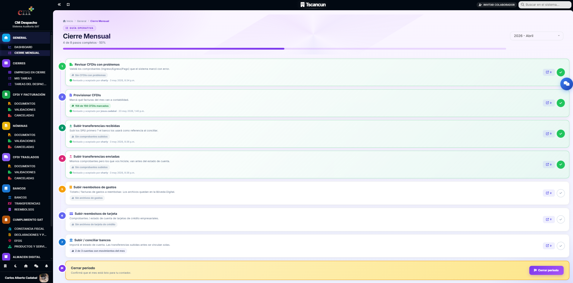Collapse the CFDI TRASLADOS section
Viewport: 573px width, 283px height.
(25, 157)
